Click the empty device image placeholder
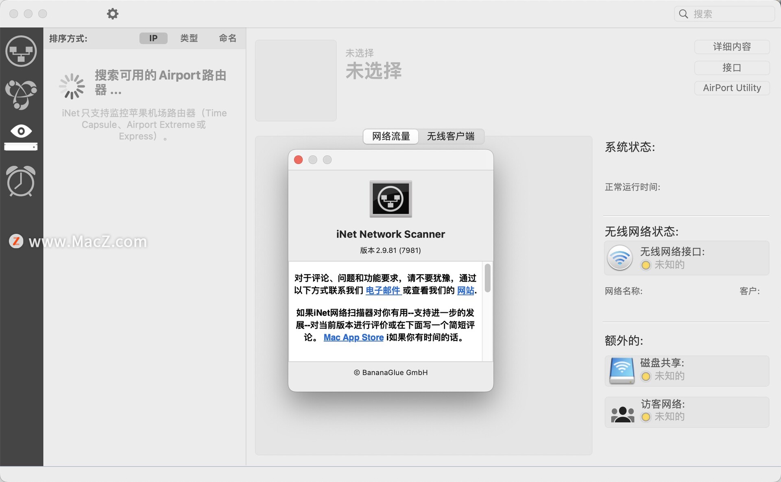The height and width of the screenshot is (482, 781). pyautogui.click(x=296, y=81)
